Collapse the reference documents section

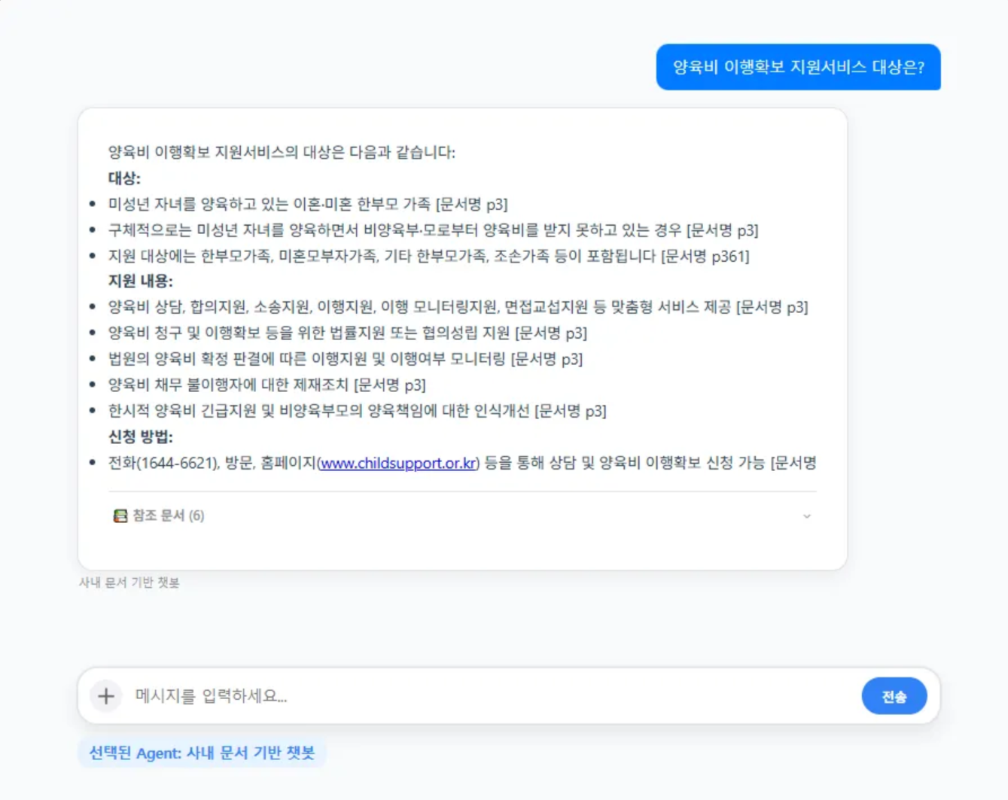pyautogui.click(x=807, y=516)
